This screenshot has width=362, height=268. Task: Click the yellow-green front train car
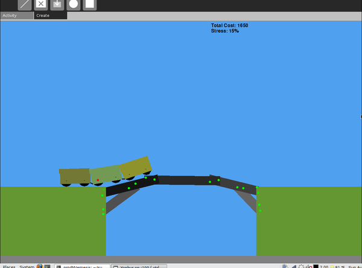point(135,166)
